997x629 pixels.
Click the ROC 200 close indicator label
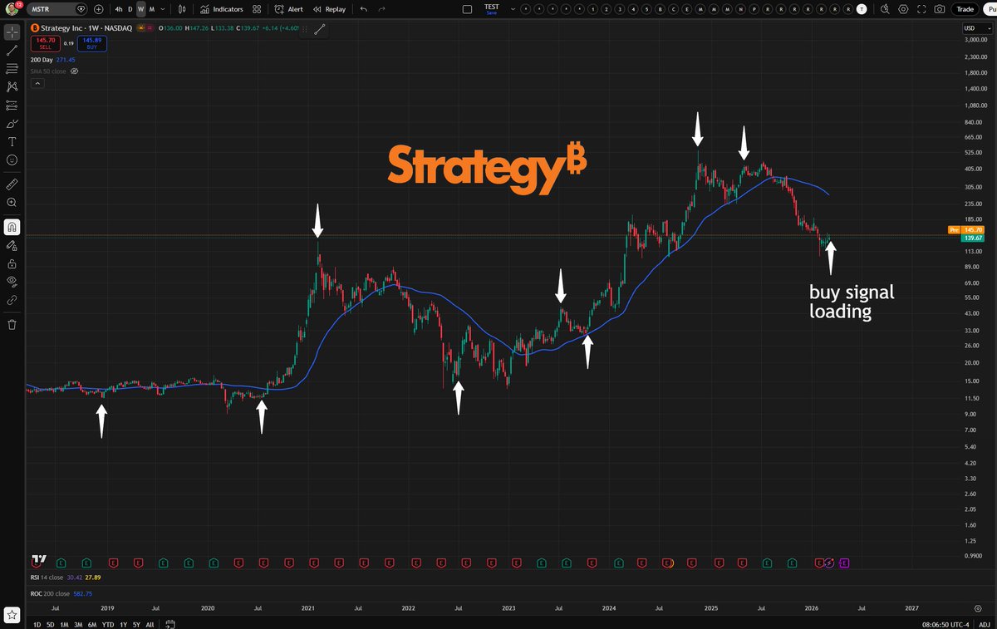pos(50,593)
